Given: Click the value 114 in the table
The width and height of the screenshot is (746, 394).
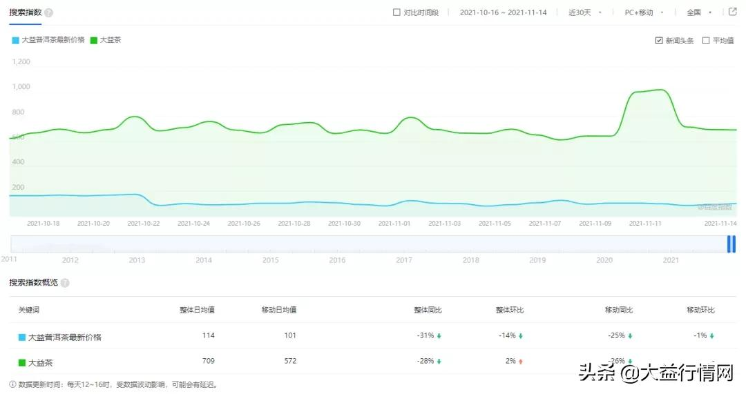Looking at the screenshot, I should point(209,335).
